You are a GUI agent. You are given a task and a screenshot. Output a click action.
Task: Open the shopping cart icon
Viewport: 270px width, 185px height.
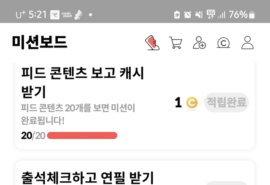pyautogui.click(x=175, y=42)
